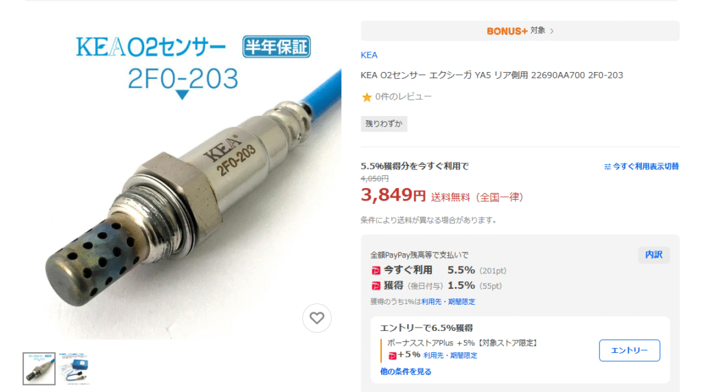Click the 残りわずか stock badge
The width and height of the screenshot is (703, 392).
coord(384,124)
